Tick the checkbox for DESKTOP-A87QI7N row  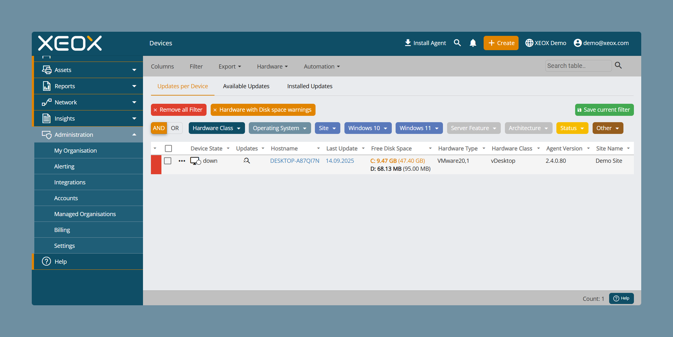pyautogui.click(x=168, y=161)
